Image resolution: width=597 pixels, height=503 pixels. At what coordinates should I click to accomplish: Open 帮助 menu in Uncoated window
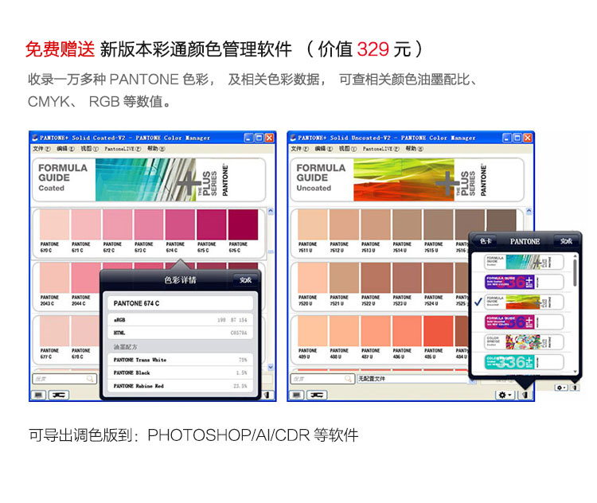[x=414, y=149]
